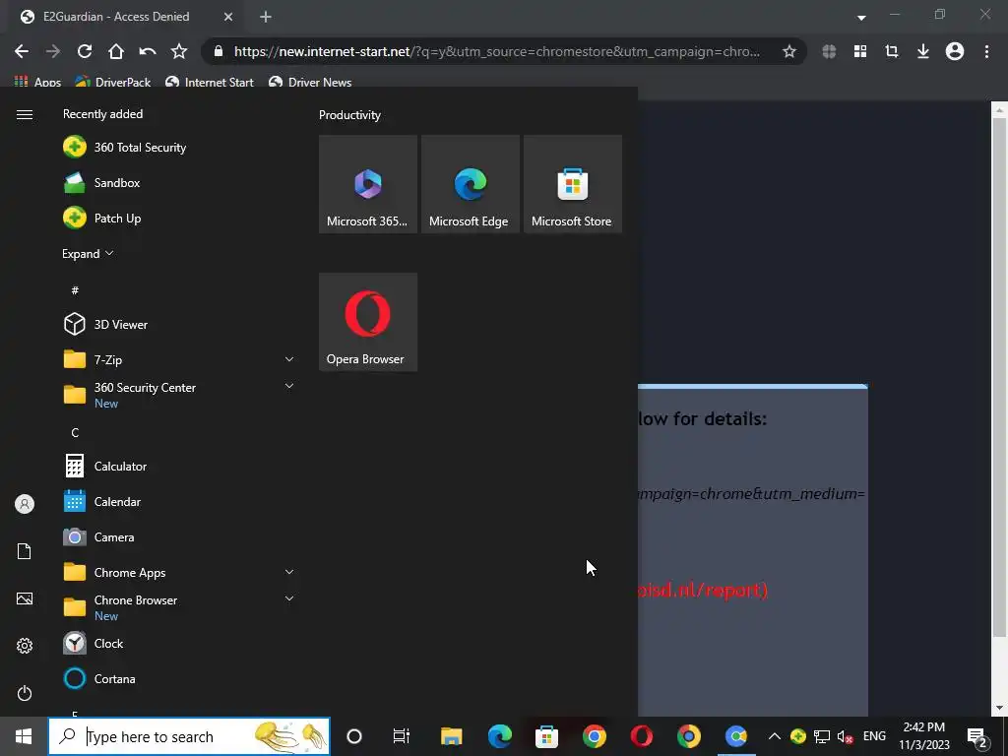1008x756 pixels.
Task: Open a new browser tab
Action: pos(266,17)
